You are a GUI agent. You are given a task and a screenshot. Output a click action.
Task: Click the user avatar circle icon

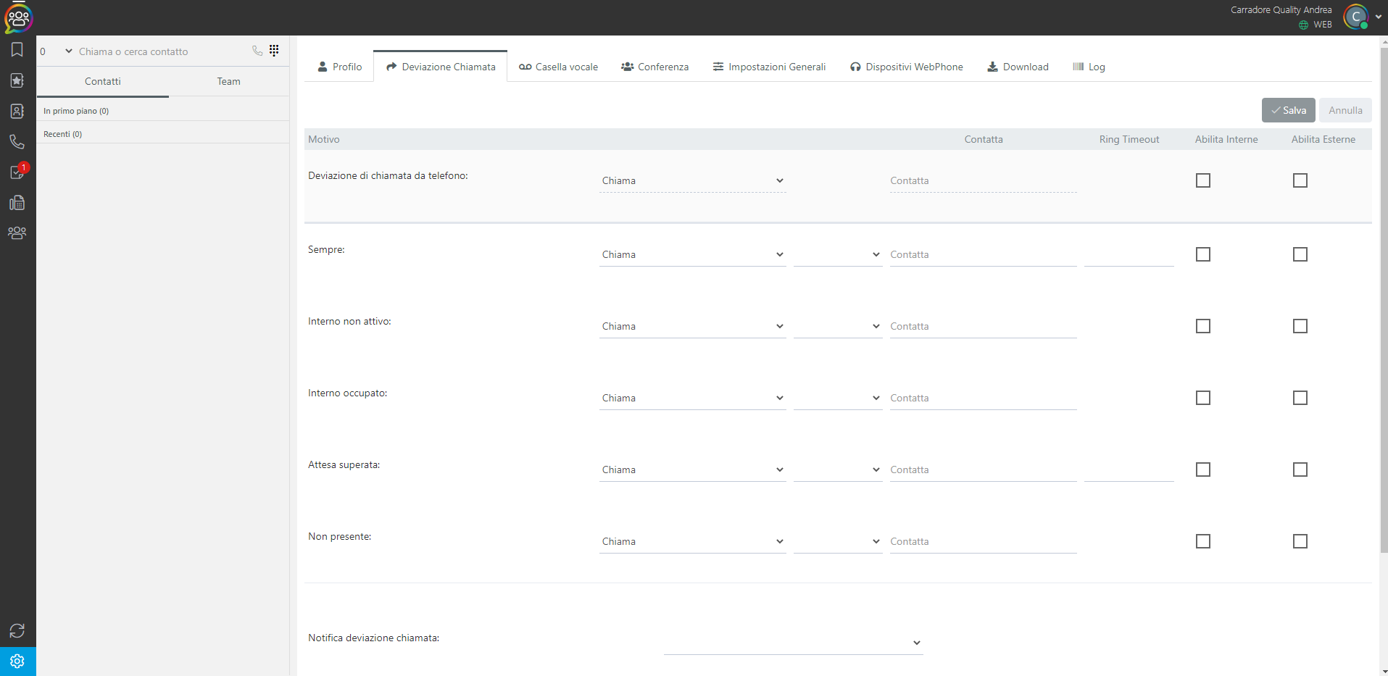coord(1356,17)
